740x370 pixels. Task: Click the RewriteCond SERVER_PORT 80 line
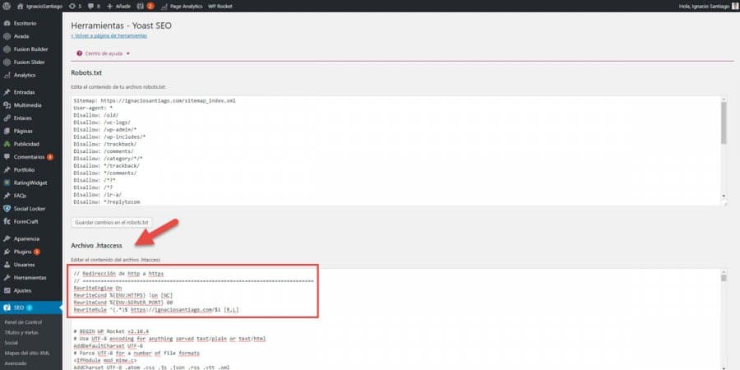coord(123,302)
